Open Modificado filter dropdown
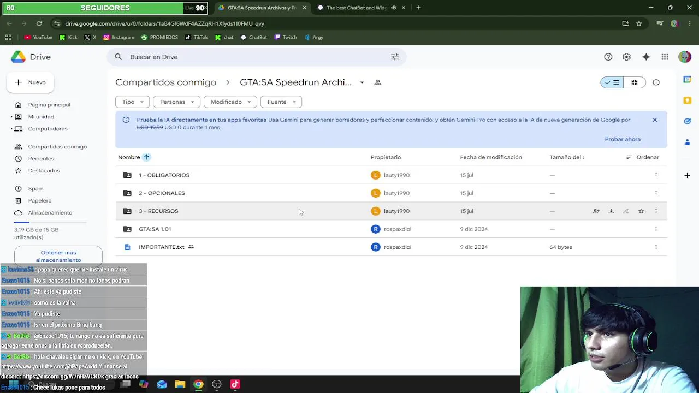The height and width of the screenshot is (393, 699). coord(230,102)
